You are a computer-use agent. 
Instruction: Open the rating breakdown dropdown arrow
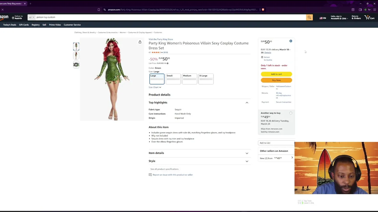[x=162, y=52]
